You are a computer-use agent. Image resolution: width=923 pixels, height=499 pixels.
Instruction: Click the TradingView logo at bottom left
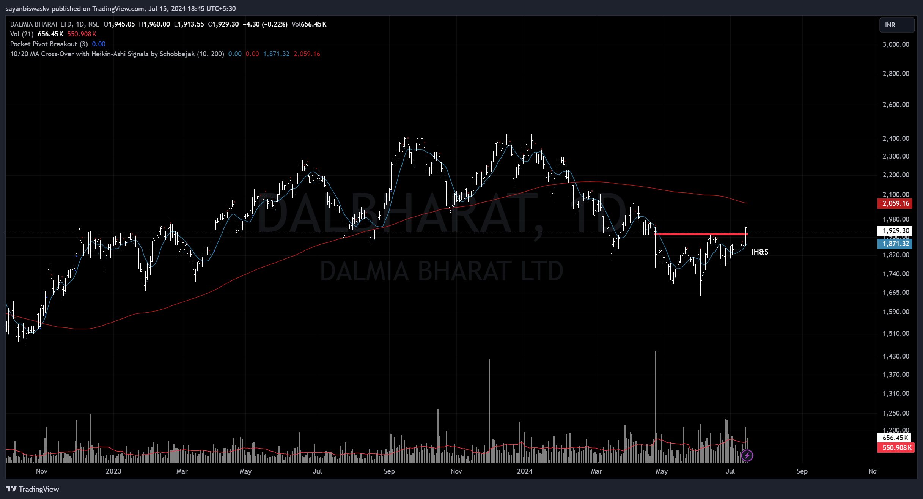33,489
